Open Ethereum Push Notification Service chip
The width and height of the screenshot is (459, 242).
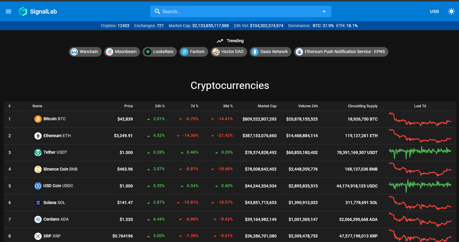pyautogui.click(x=341, y=52)
